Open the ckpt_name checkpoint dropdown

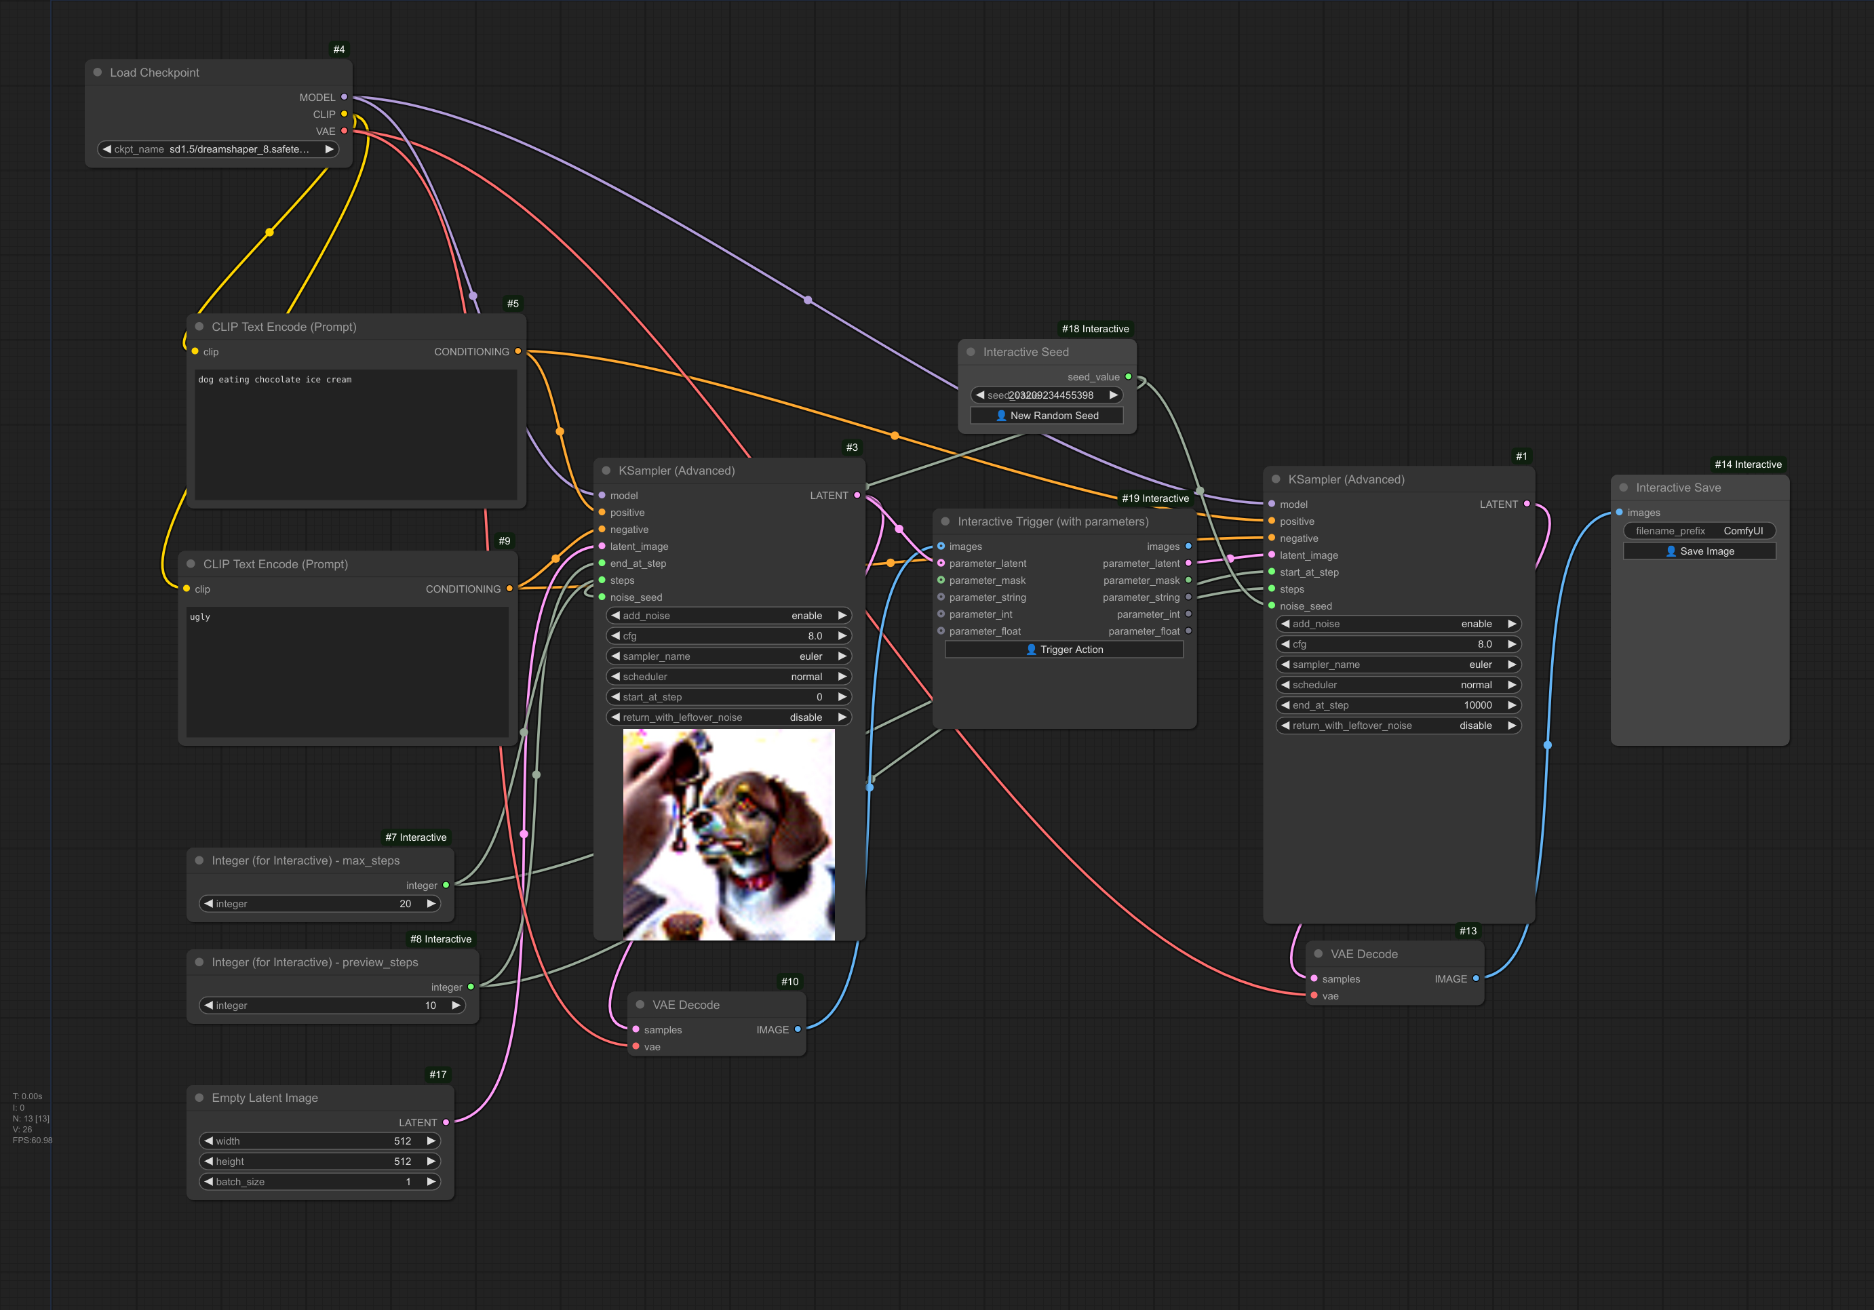(218, 149)
